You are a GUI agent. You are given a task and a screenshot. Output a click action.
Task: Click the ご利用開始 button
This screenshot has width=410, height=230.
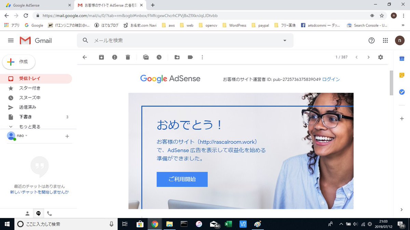click(182, 179)
